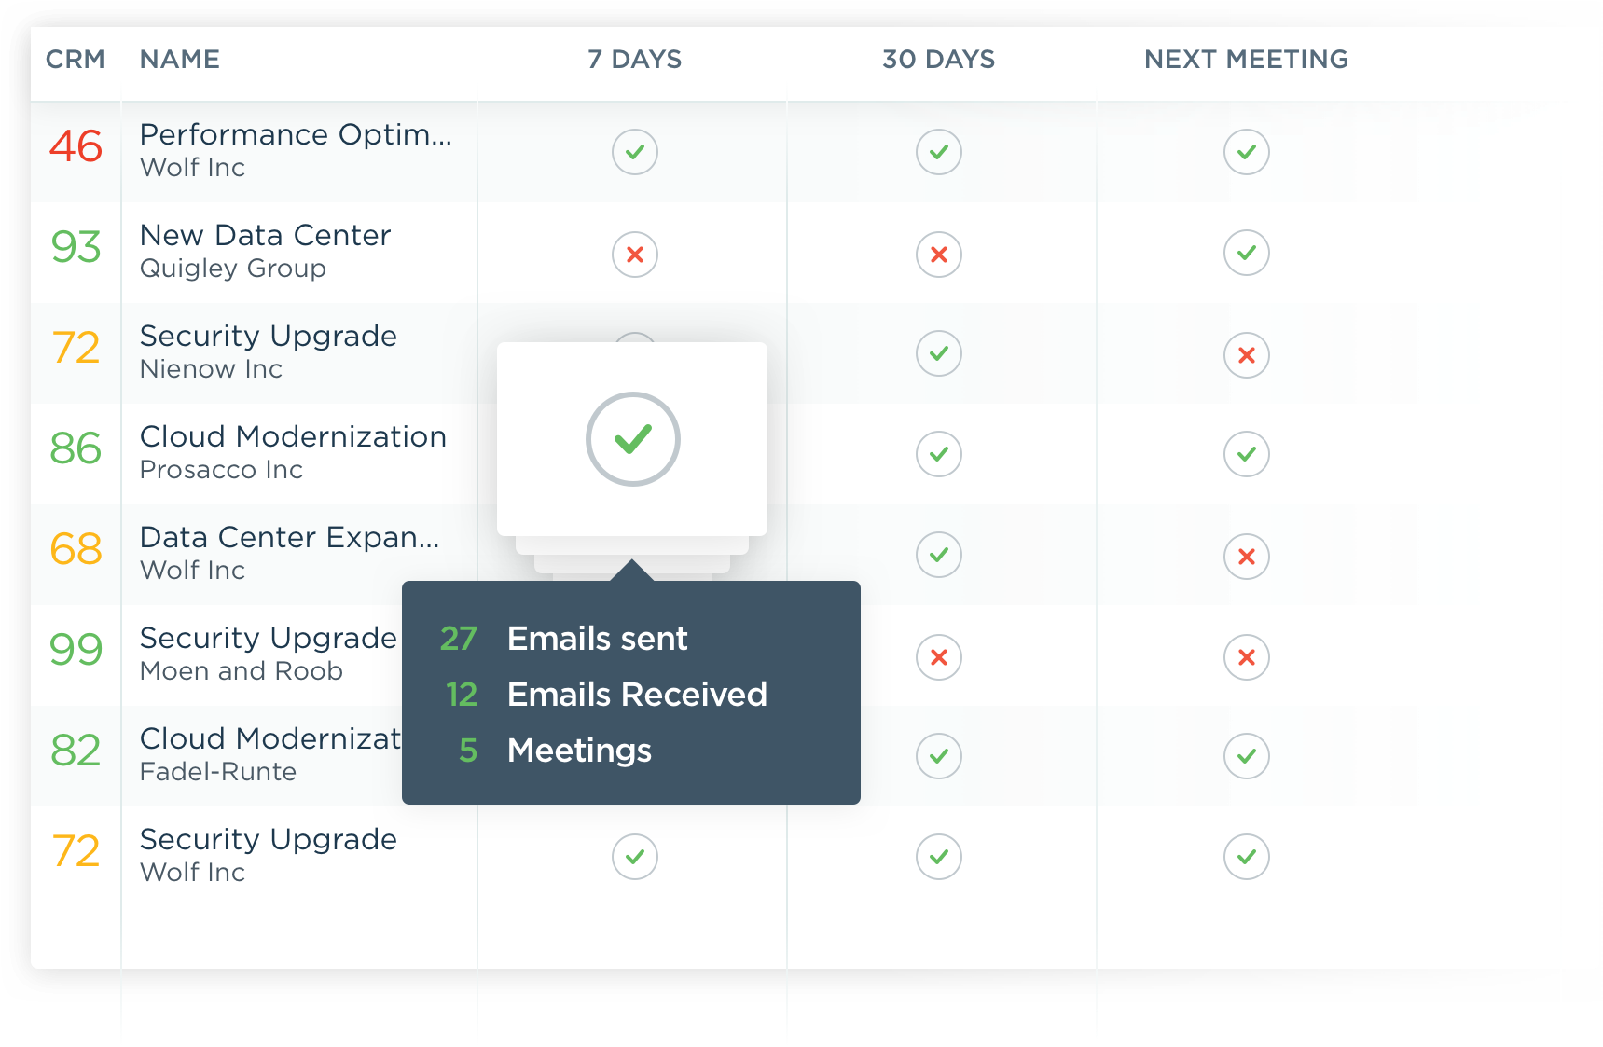This screenshot has height=1047, width=1603.
Task: Click red X in 7 Days for New Data Center
Action: [634, 254]
